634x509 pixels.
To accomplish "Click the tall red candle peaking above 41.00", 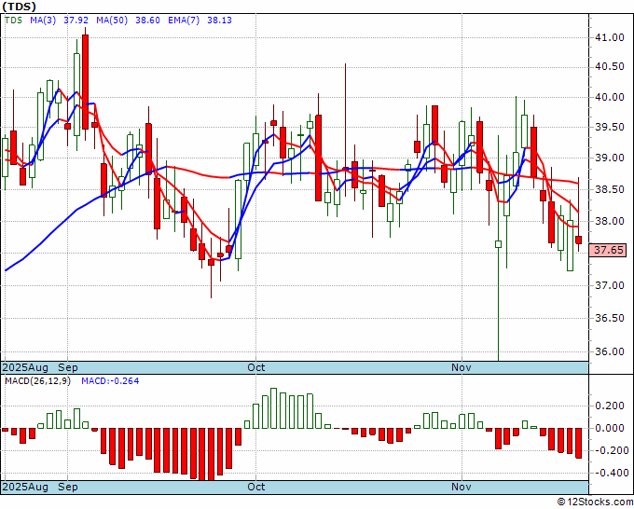I will click(x=86, y=82).
